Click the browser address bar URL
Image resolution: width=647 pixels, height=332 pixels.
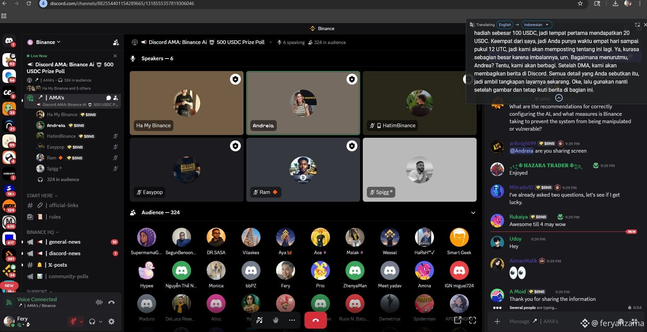click(122, 3)
